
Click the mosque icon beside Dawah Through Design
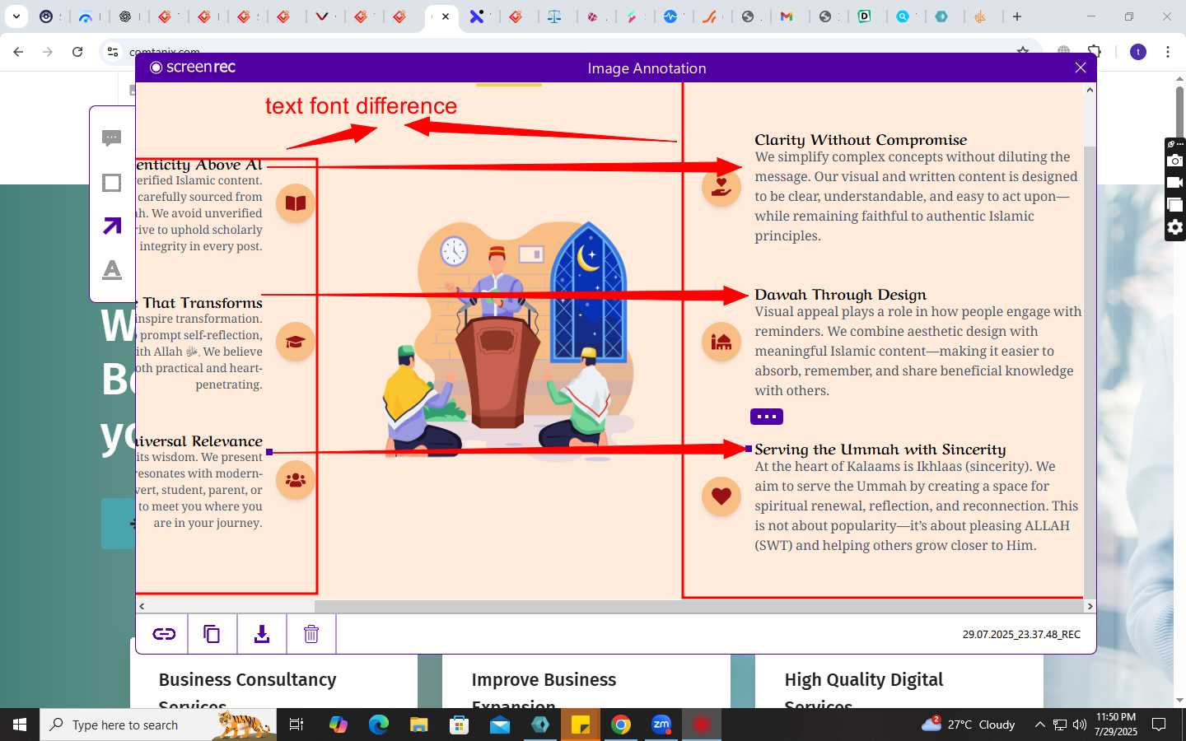coord(721,342)
